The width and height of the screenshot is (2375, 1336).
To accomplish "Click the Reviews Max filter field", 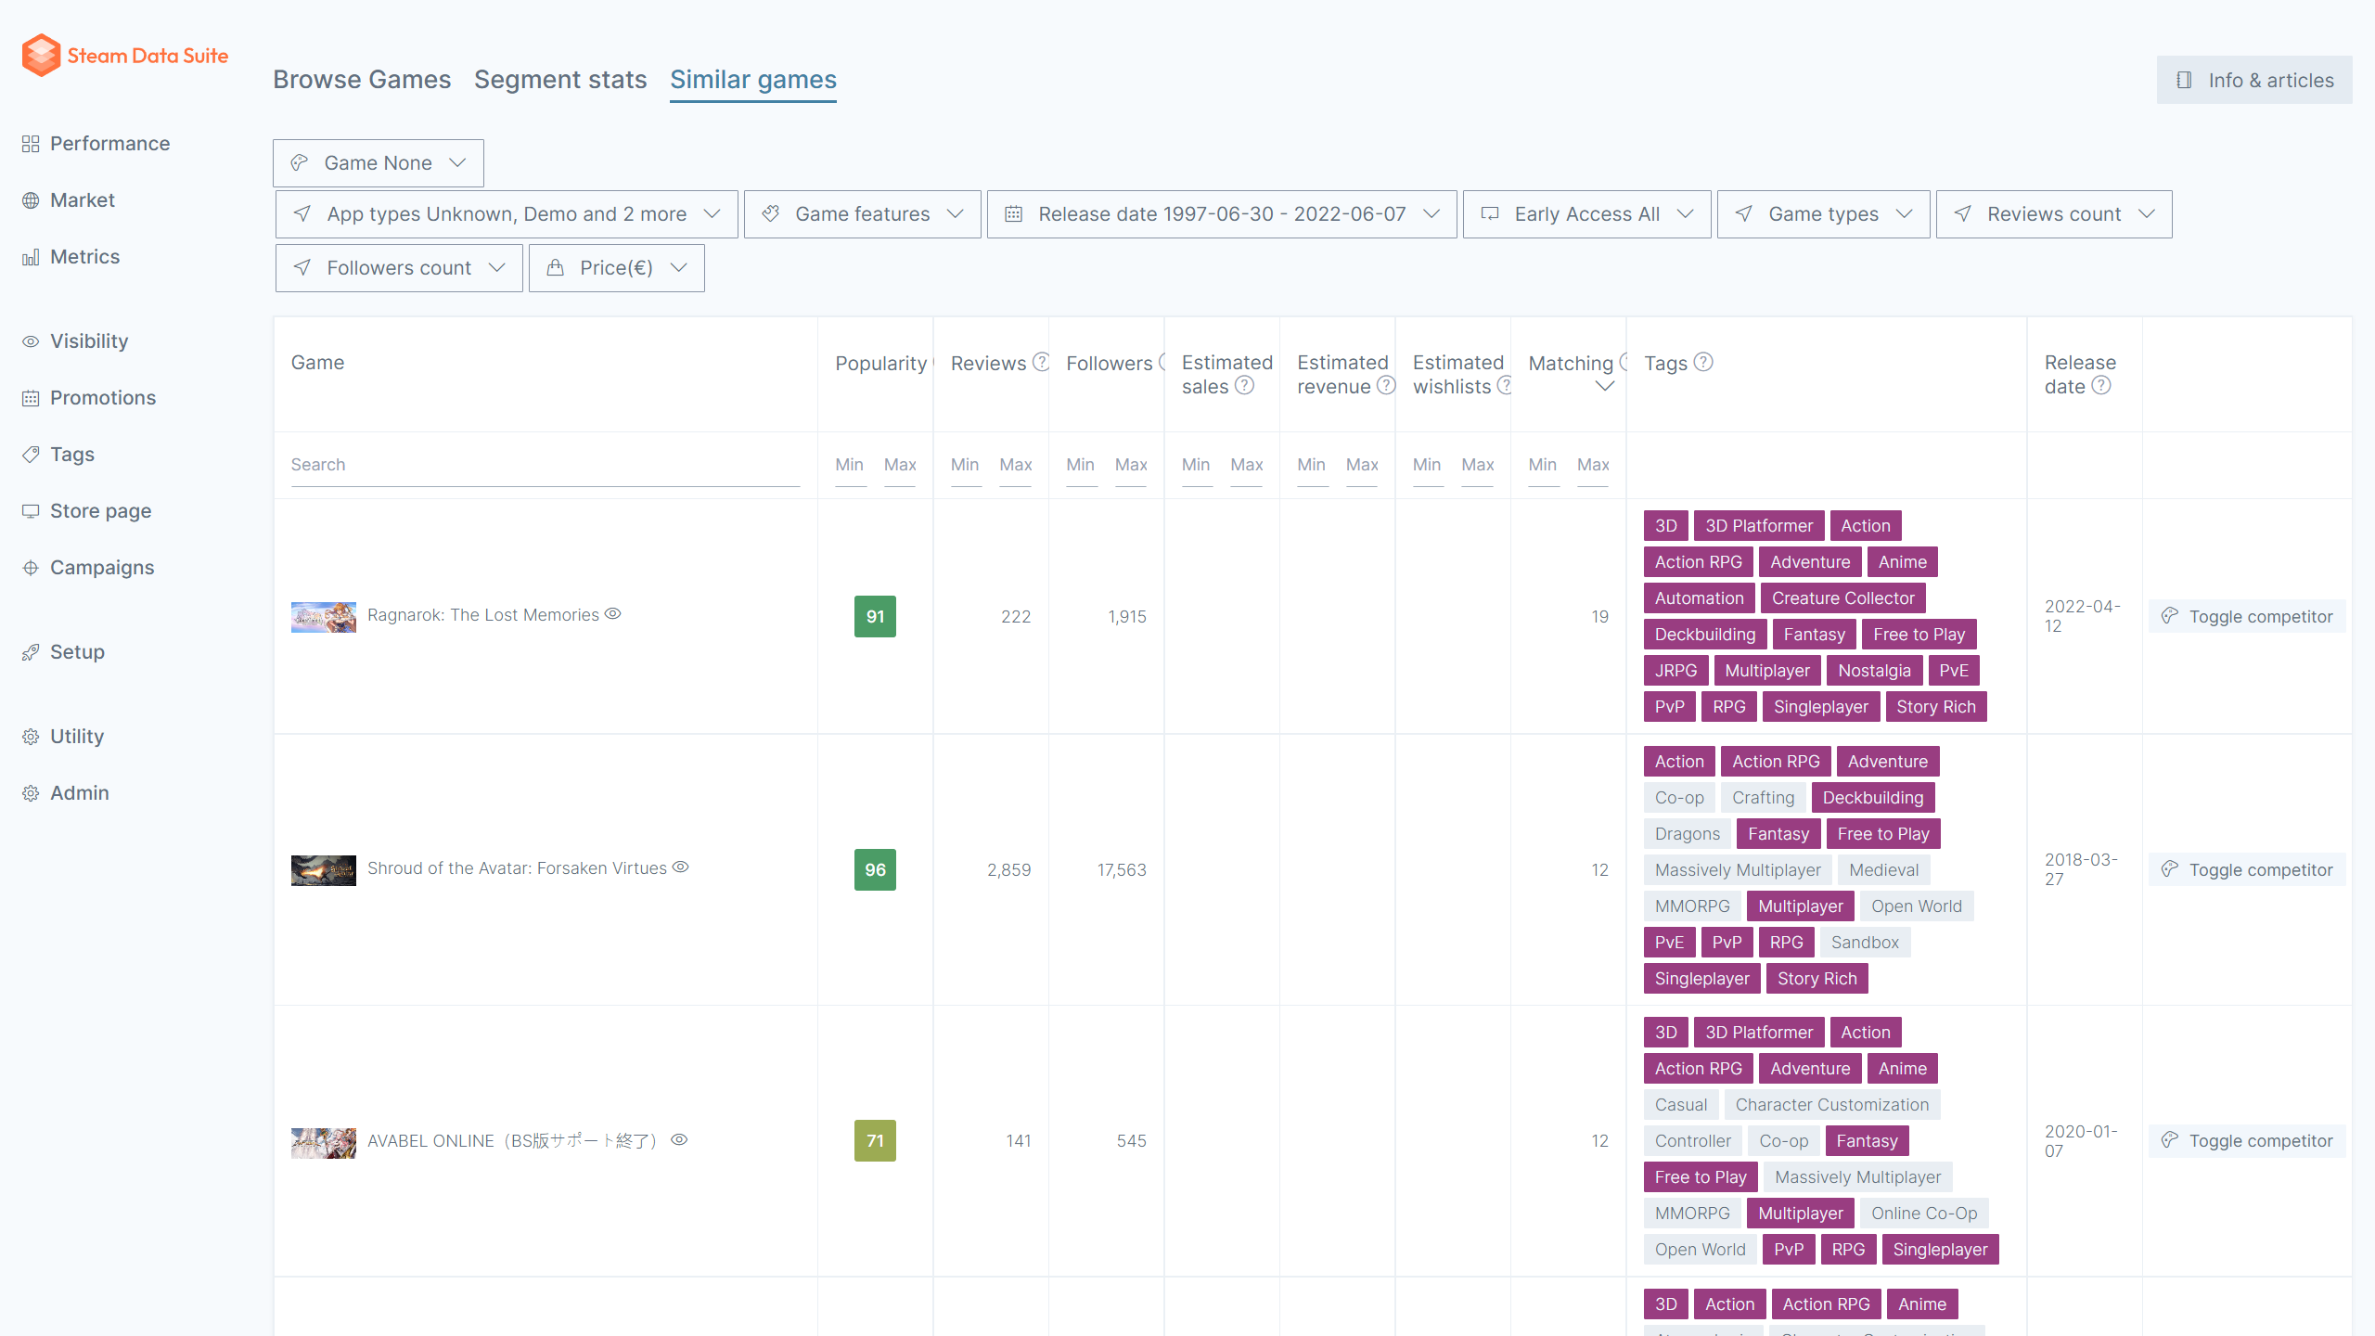I will [1015, 465].
